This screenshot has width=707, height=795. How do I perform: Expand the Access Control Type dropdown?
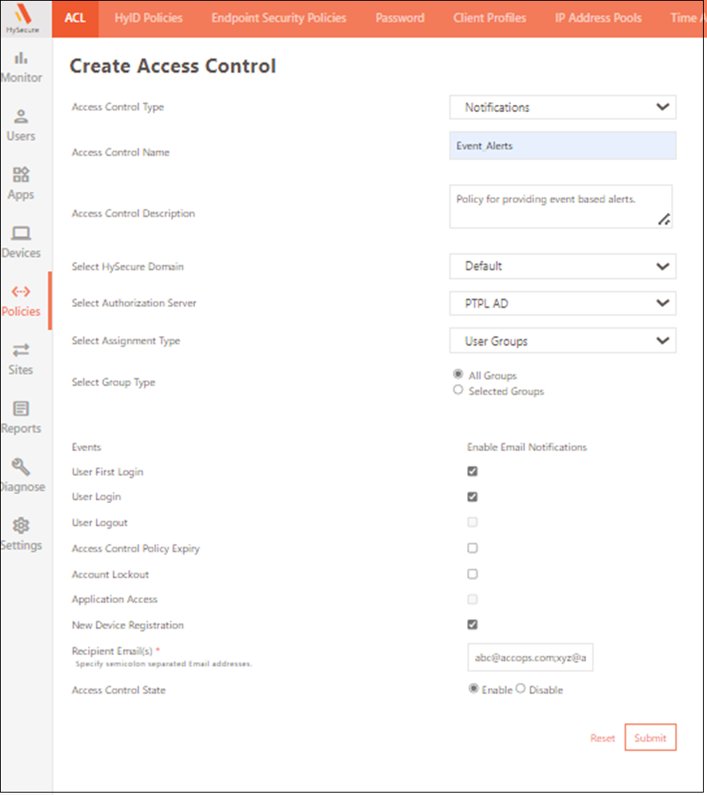coord(562,107)
